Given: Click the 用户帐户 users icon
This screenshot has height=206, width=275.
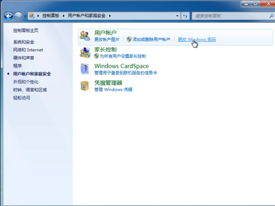Looking at the screenshot, I should pyautogui.click(x=85, y=35).
